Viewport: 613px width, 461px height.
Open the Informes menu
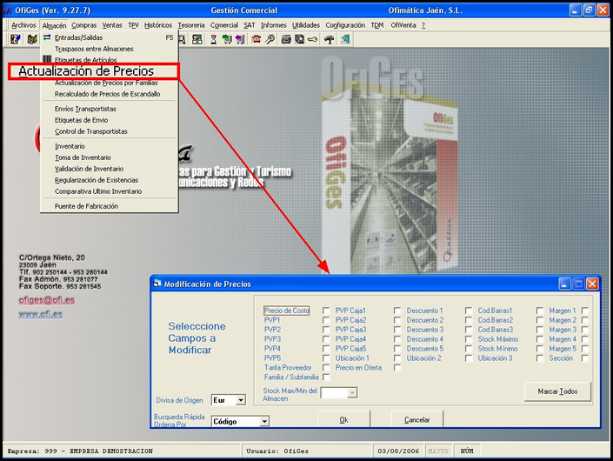(x=274, y=25)
